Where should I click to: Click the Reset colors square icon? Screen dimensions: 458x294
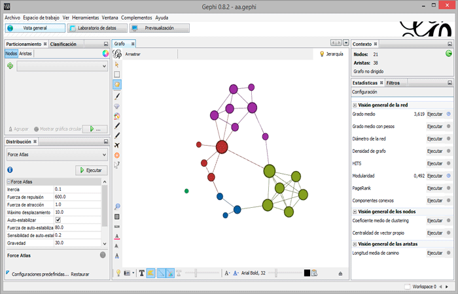(117, 217)
